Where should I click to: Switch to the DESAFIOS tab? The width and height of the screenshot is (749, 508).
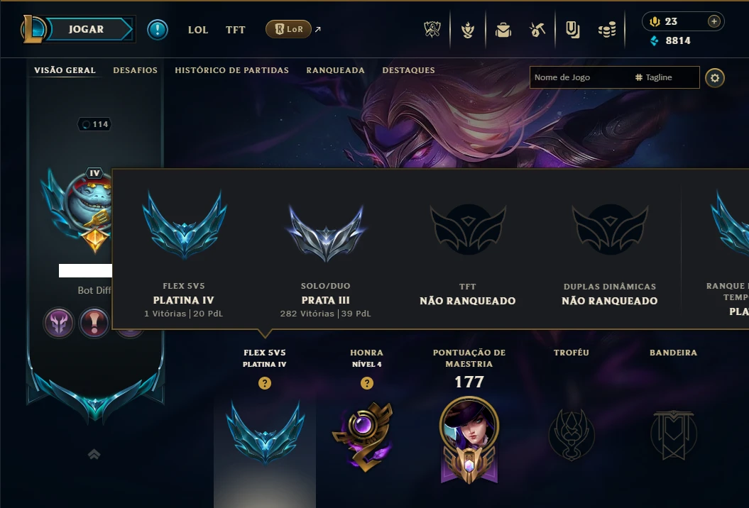pyautogui.click(x=135, y=70)
